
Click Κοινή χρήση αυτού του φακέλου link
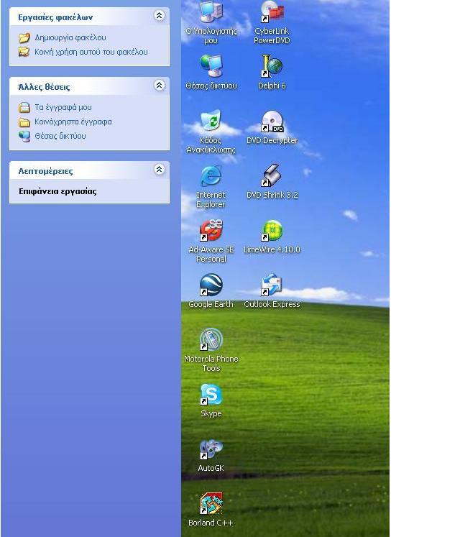click(91, 52)
